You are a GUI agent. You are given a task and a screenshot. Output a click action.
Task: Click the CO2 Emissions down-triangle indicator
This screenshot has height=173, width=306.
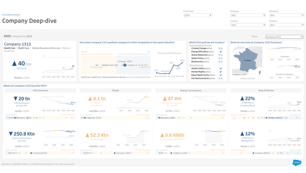[16, 99]
